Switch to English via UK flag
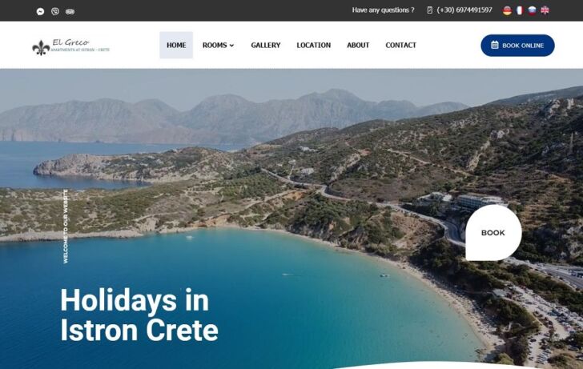Viewport: 583px width, 369px height. click(x=545, y=10)
